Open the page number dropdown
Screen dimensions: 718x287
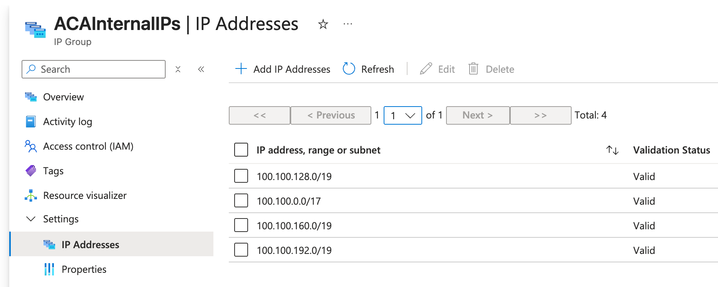[x=403, y=115]
